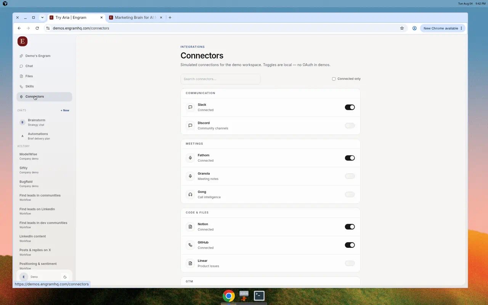Open Positioning & sentiment workflow

click(44, 266)
